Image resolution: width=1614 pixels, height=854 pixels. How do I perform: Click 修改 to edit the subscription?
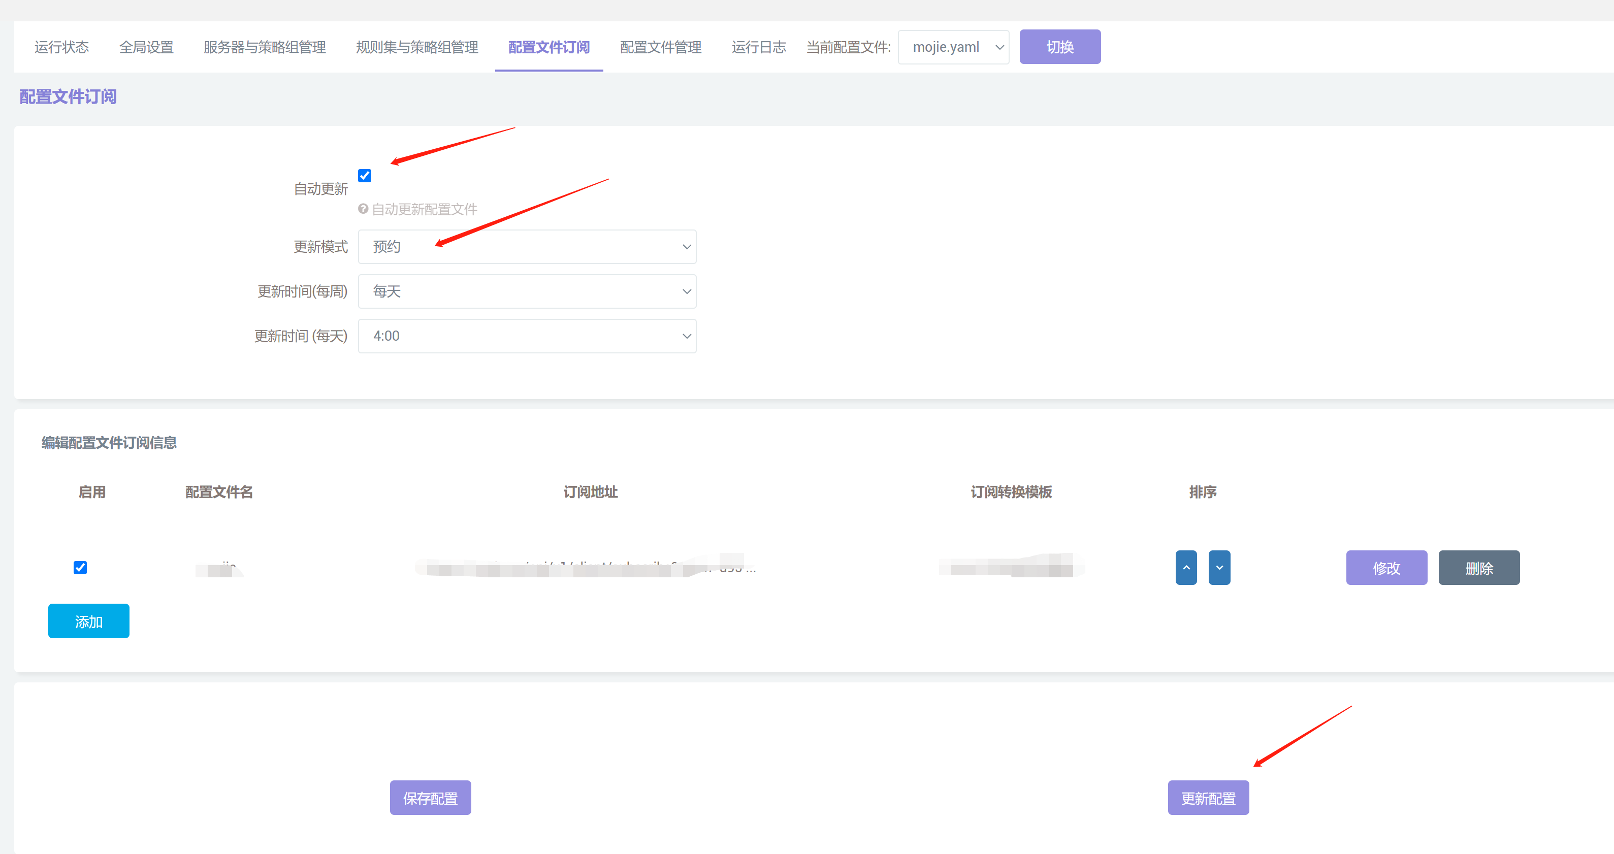(x=1386, y=567)
